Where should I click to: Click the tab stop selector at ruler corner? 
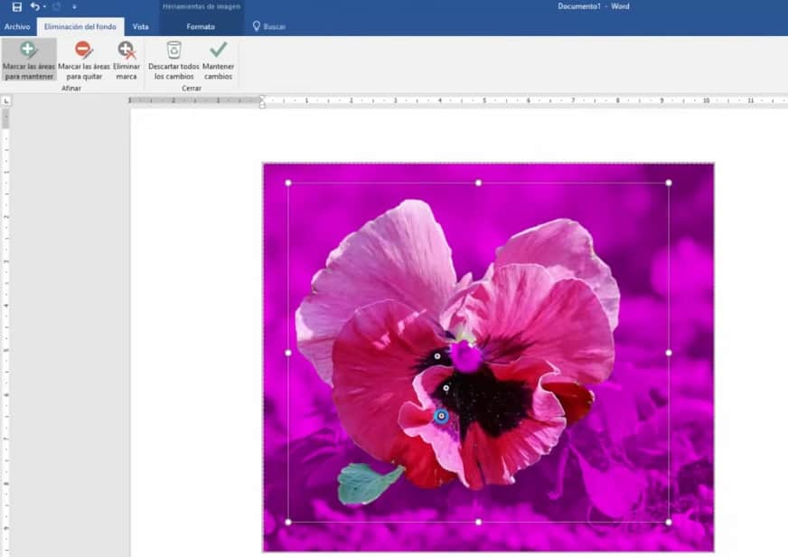6,100
